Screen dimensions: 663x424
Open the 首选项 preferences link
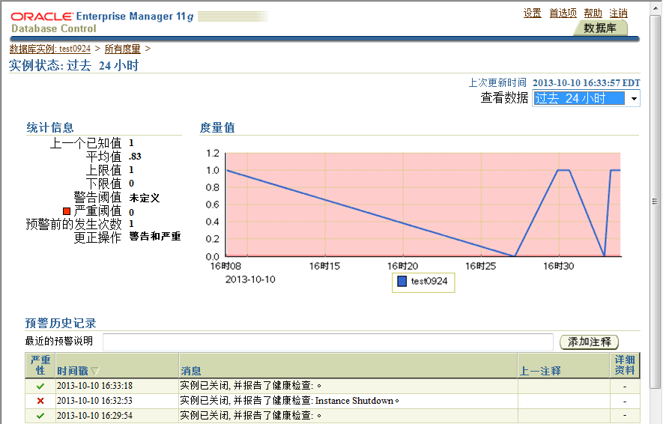pyautogui.click(x=563, y=13)
